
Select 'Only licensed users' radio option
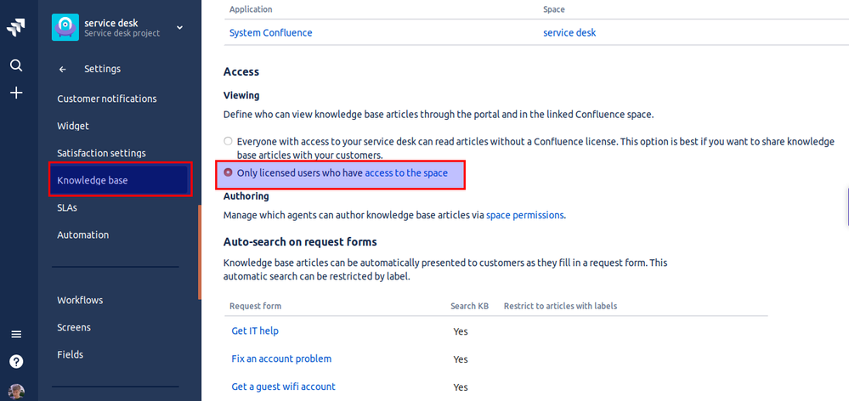(x=228, y=172)
